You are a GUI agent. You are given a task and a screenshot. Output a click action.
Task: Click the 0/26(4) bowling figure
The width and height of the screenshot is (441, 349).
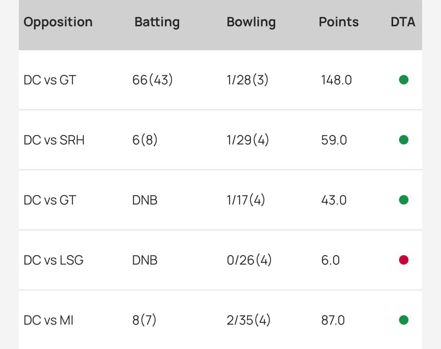coord(249,260)
